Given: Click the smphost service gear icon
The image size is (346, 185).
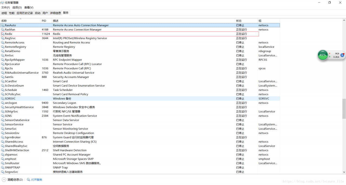Looking at the screenshot, I should point(3,159).
